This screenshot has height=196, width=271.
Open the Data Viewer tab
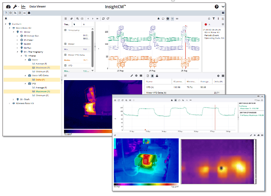pos(37,7)
